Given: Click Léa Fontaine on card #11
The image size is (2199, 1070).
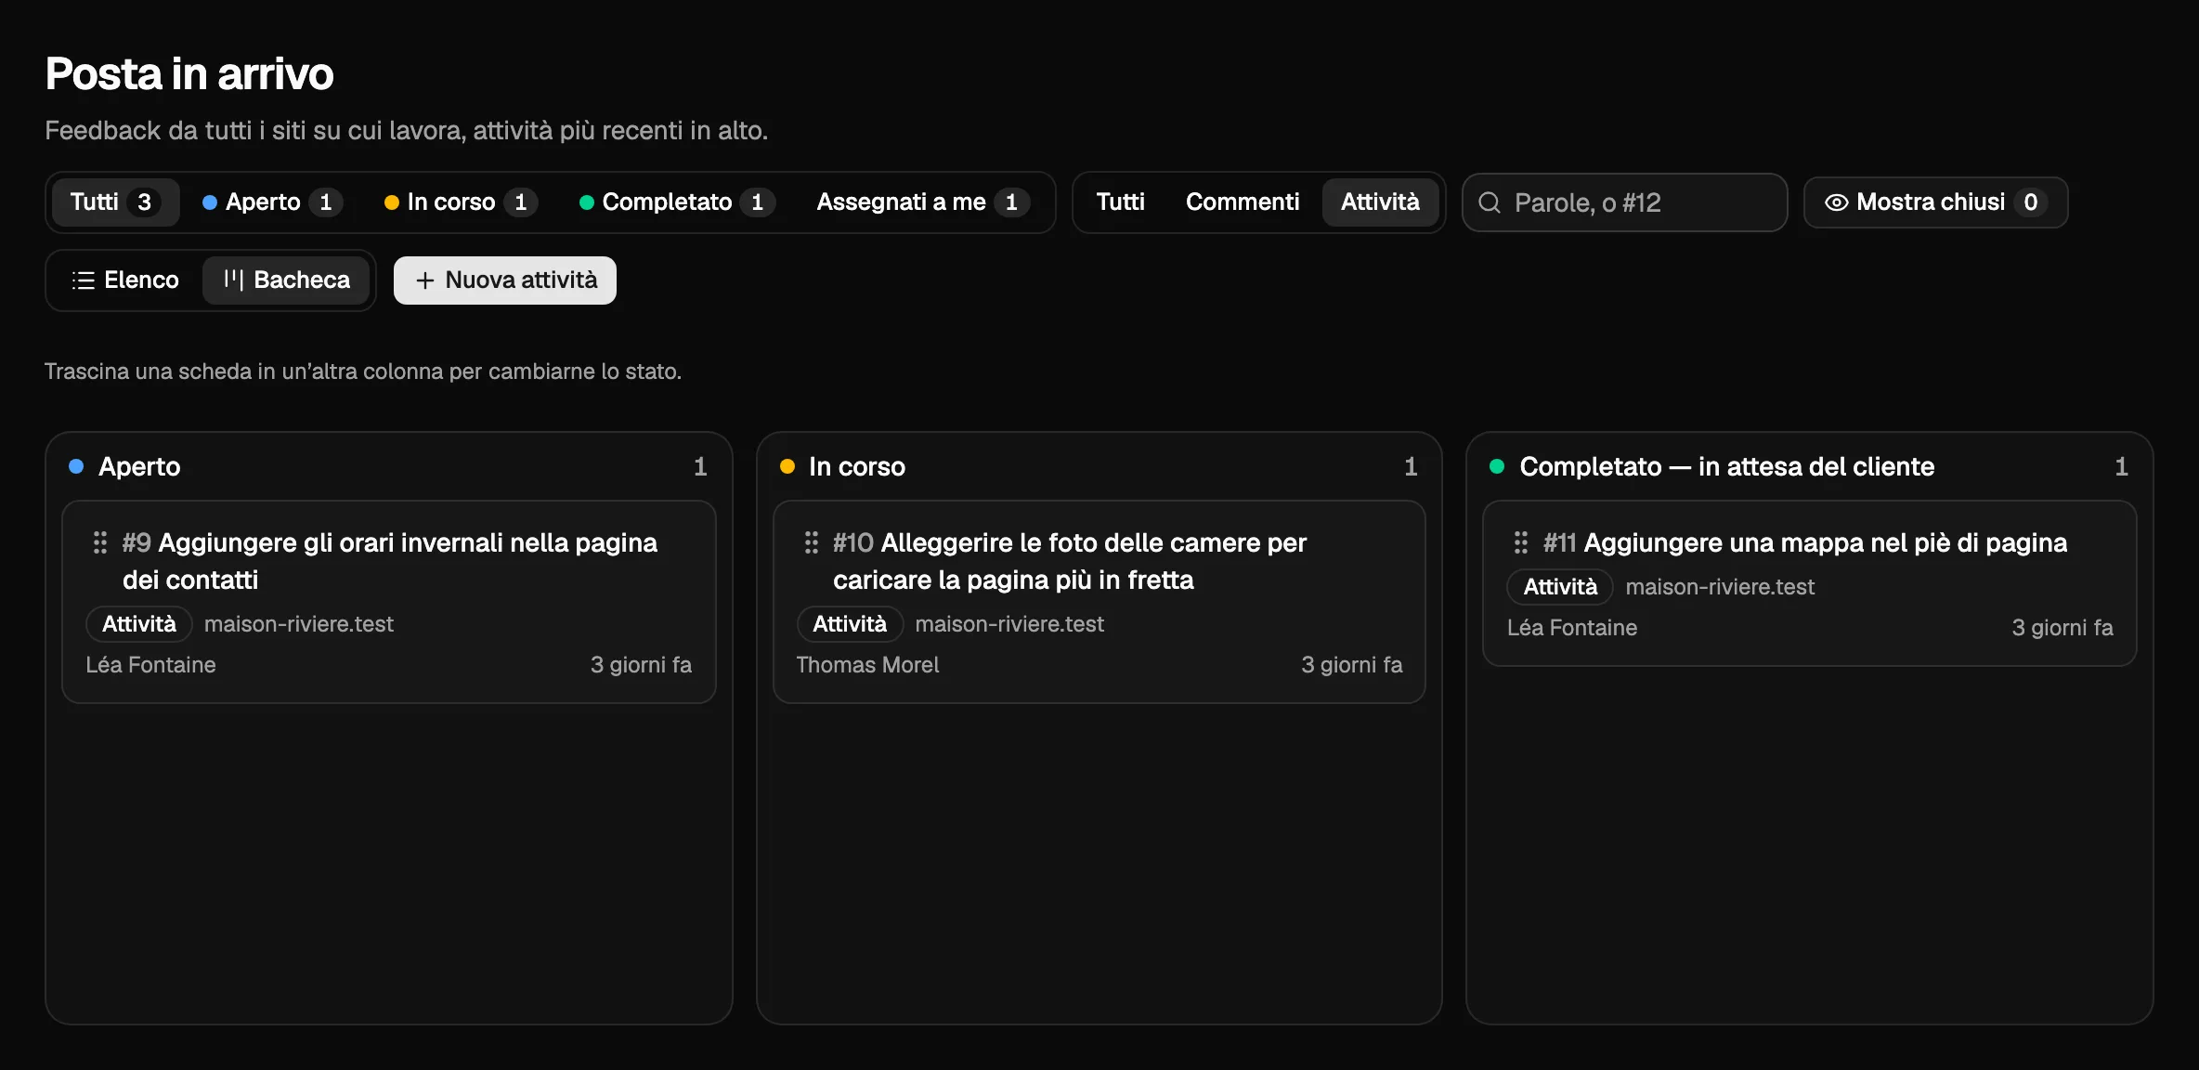Looking at the screenshot, I should click(1572, 628).
